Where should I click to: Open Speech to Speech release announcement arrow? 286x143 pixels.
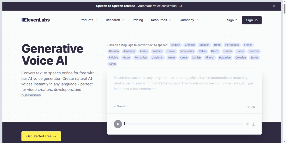[x=181, y=6]
